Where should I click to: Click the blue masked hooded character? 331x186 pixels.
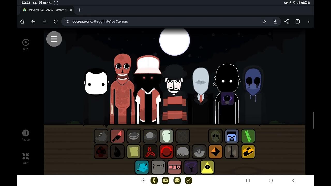253,95
